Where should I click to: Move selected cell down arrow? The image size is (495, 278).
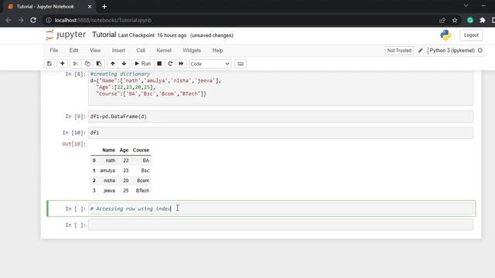pos(124,63)
